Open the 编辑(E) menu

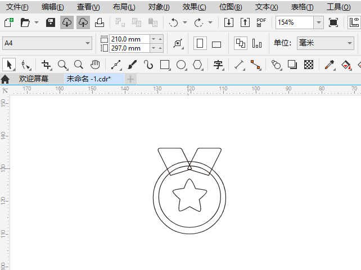coord(53,7)
